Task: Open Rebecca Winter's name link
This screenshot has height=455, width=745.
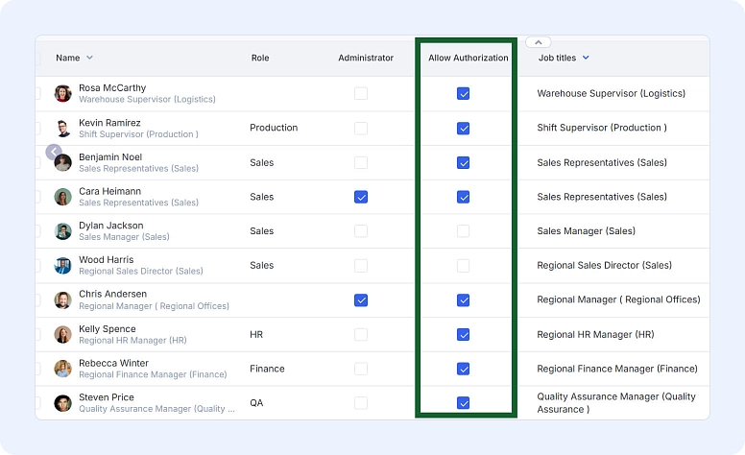Action: click(x=113, y=363)
